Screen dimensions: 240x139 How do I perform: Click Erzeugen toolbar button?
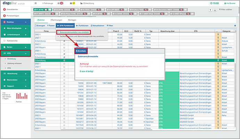tap(40, 25)
